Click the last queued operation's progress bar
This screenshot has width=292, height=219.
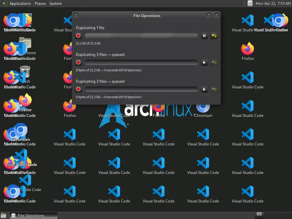tap(141, 89)
